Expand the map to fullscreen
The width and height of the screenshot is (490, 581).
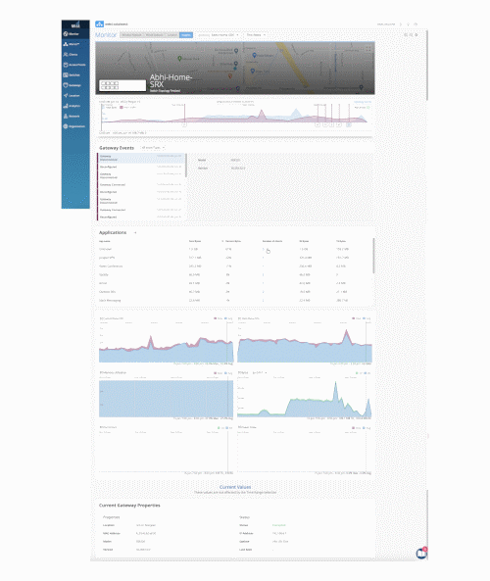[x=368, y=48]
